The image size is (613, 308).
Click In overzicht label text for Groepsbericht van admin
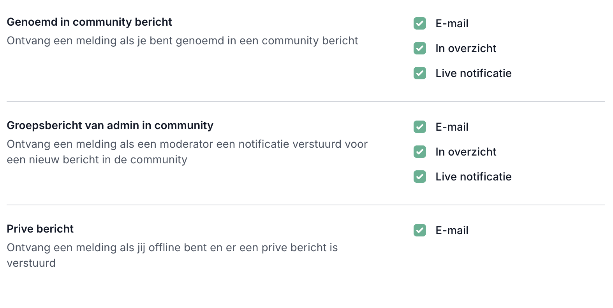pos(466,152)
